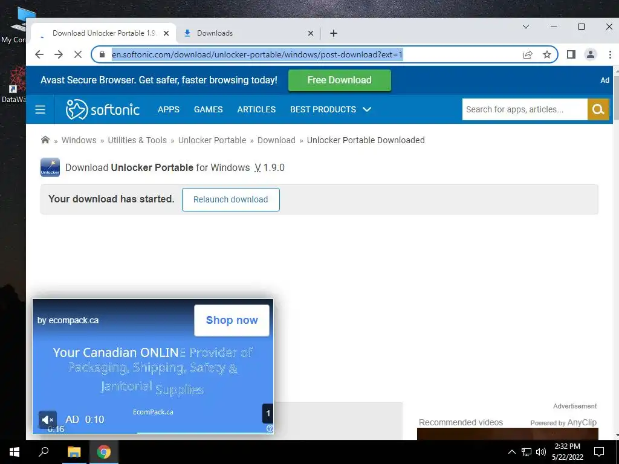Screen dimensions: 619x464
Task: Open GAMES menu item
Action: click(208, 109)
